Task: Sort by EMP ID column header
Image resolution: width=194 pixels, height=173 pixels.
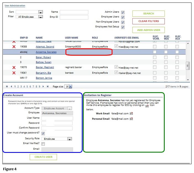Action: [x=24, y=38]
